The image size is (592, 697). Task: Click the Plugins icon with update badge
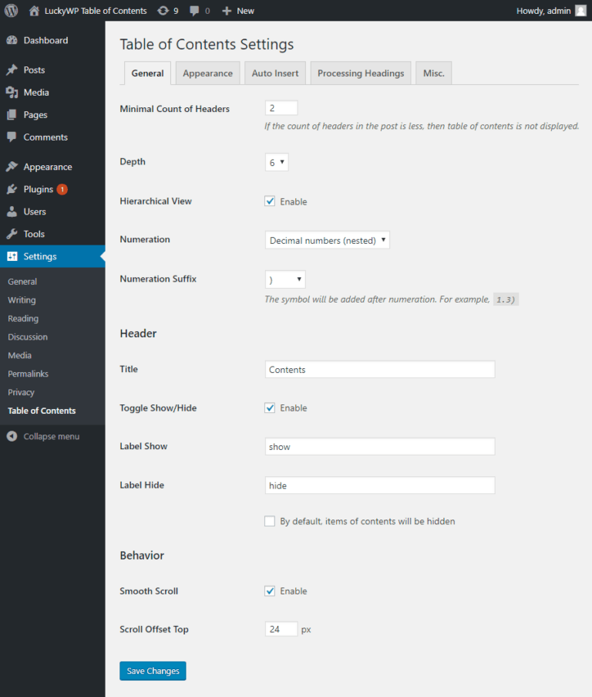pos(14,188)
